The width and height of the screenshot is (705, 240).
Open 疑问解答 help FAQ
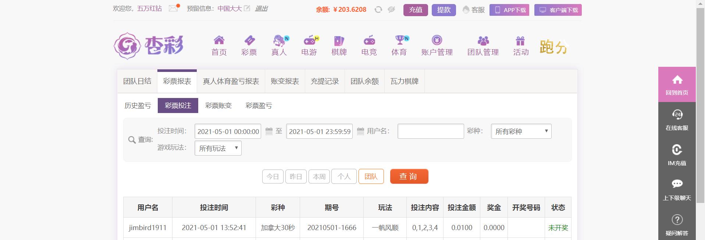[x=677, y=225]
